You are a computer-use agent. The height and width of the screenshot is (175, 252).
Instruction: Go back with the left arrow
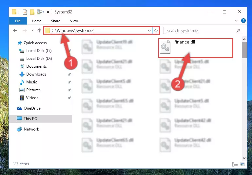15,30
